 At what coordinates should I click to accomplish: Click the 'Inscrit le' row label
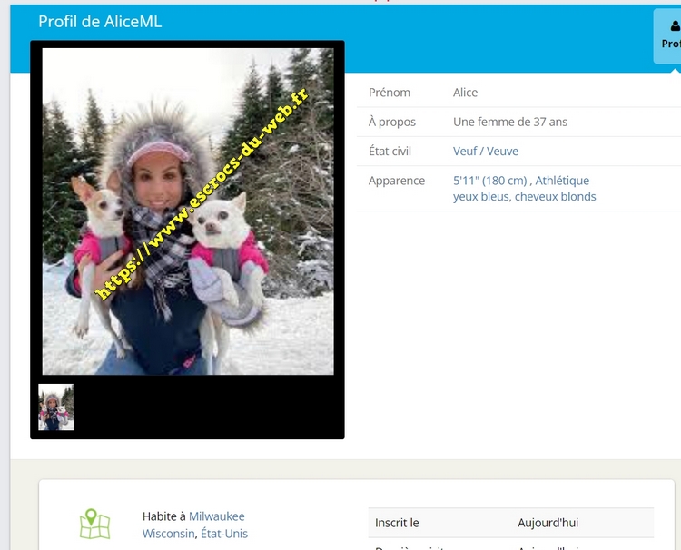tap(397, 523)
